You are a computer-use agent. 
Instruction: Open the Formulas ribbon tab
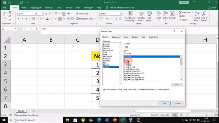pos(49,8)
